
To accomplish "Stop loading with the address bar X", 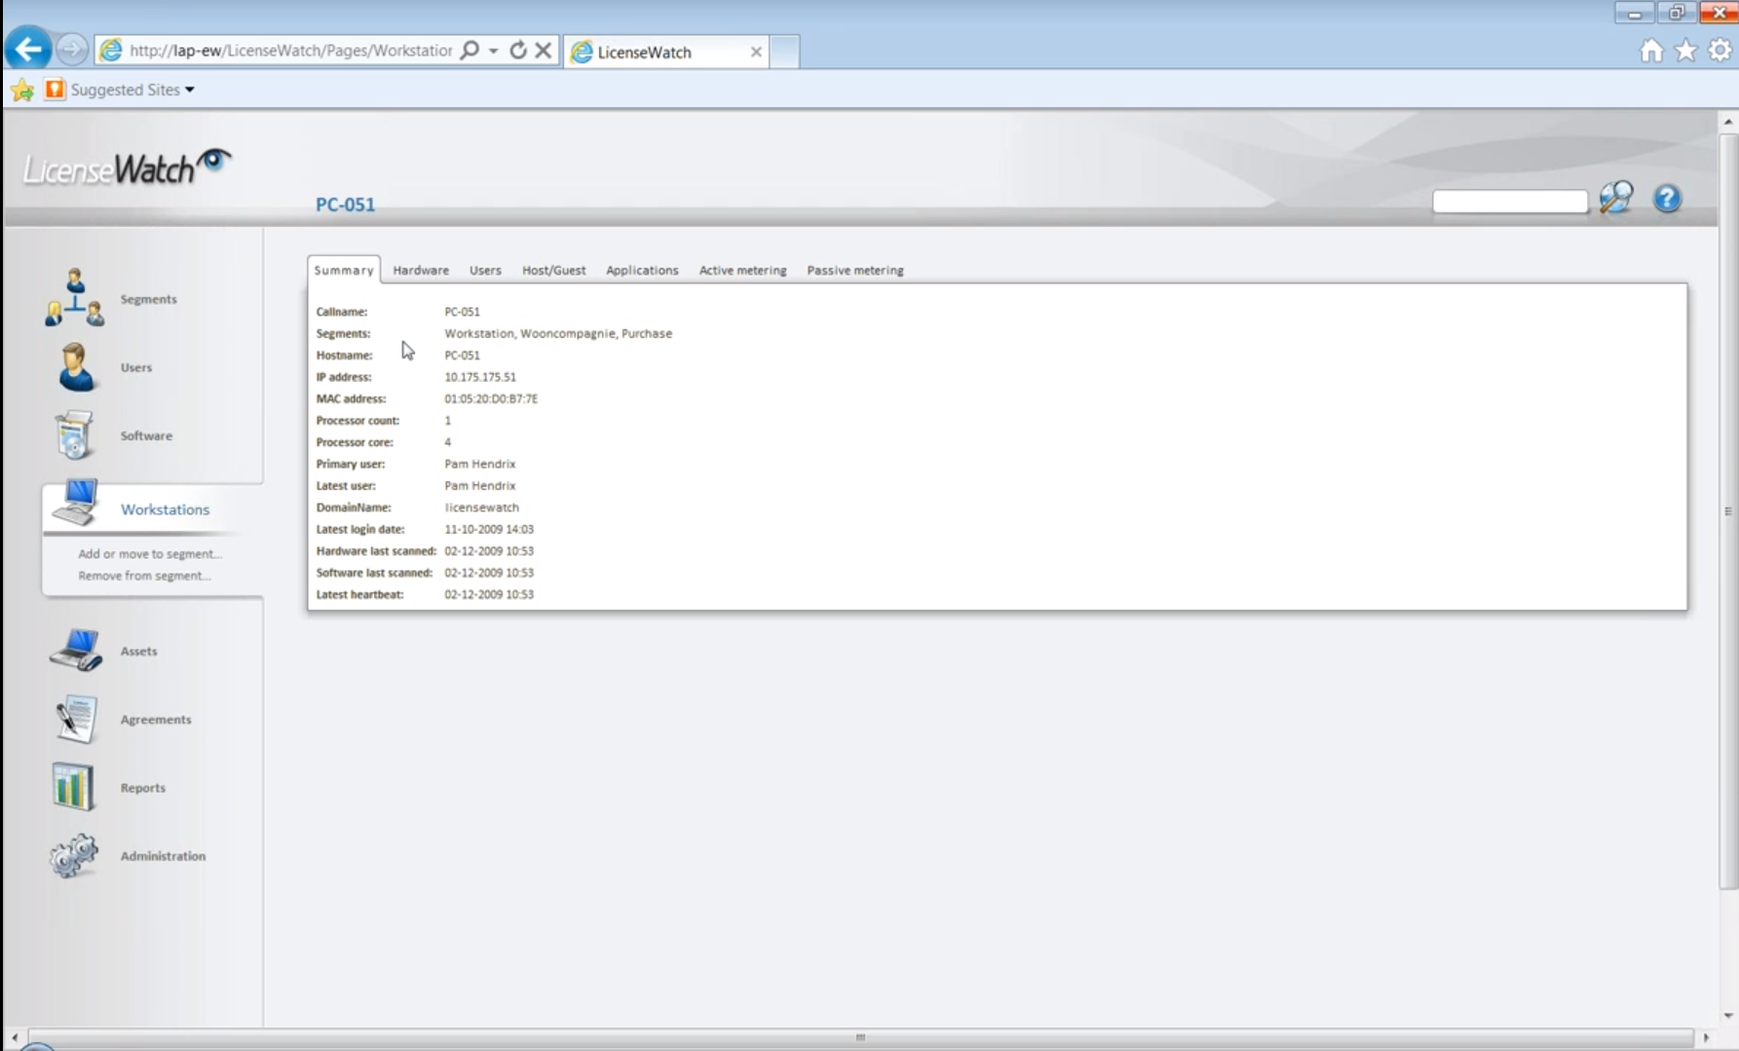I will [544, 50].
